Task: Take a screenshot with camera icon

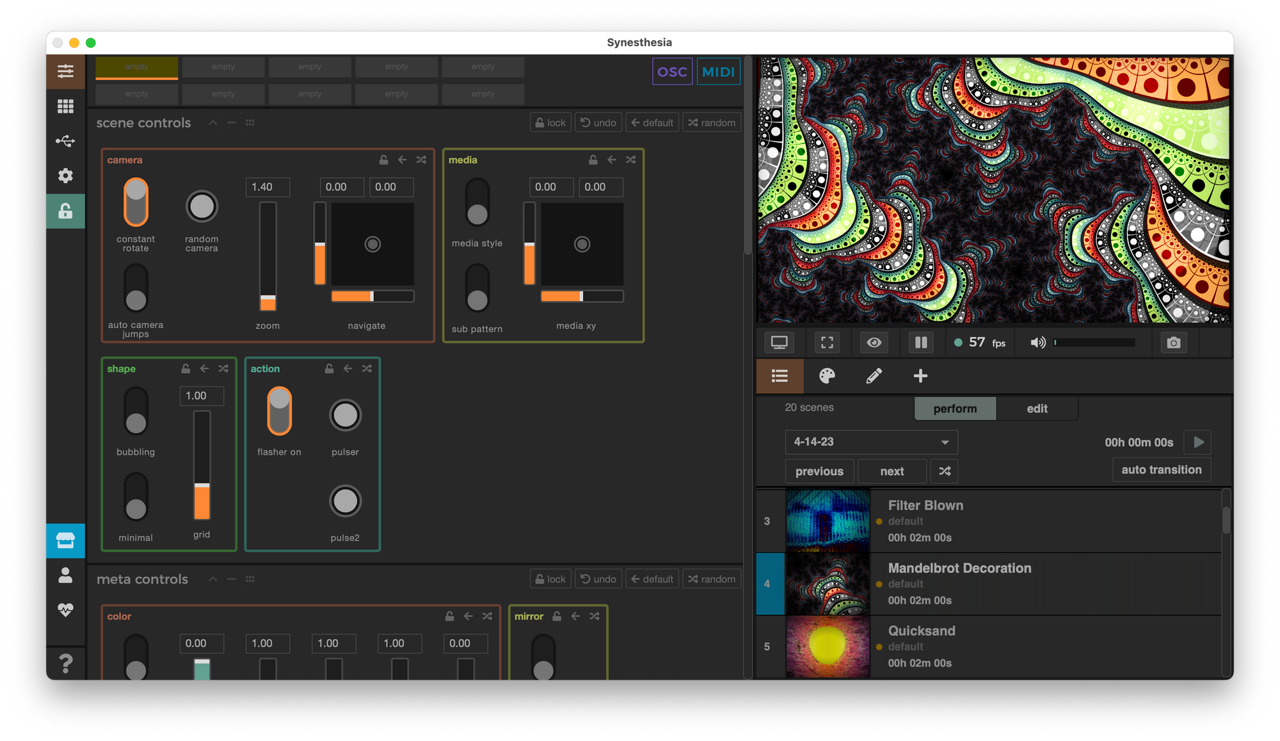Action: pos(1173,343)
